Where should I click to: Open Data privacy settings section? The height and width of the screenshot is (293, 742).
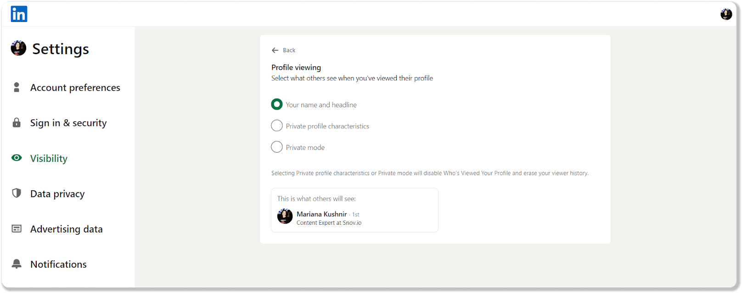pos(57,193)
